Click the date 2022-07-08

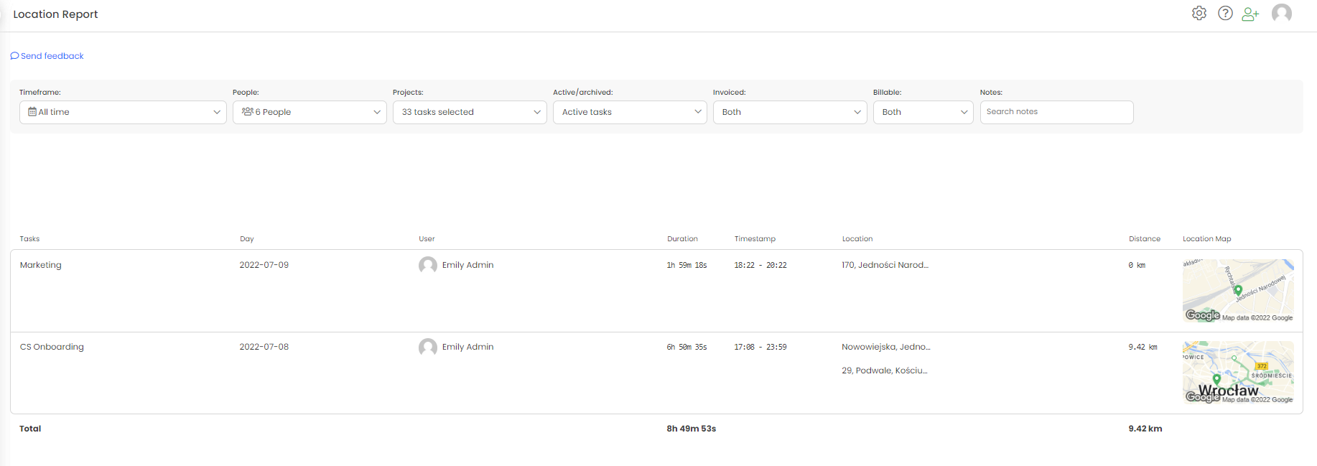click(264, 347)
